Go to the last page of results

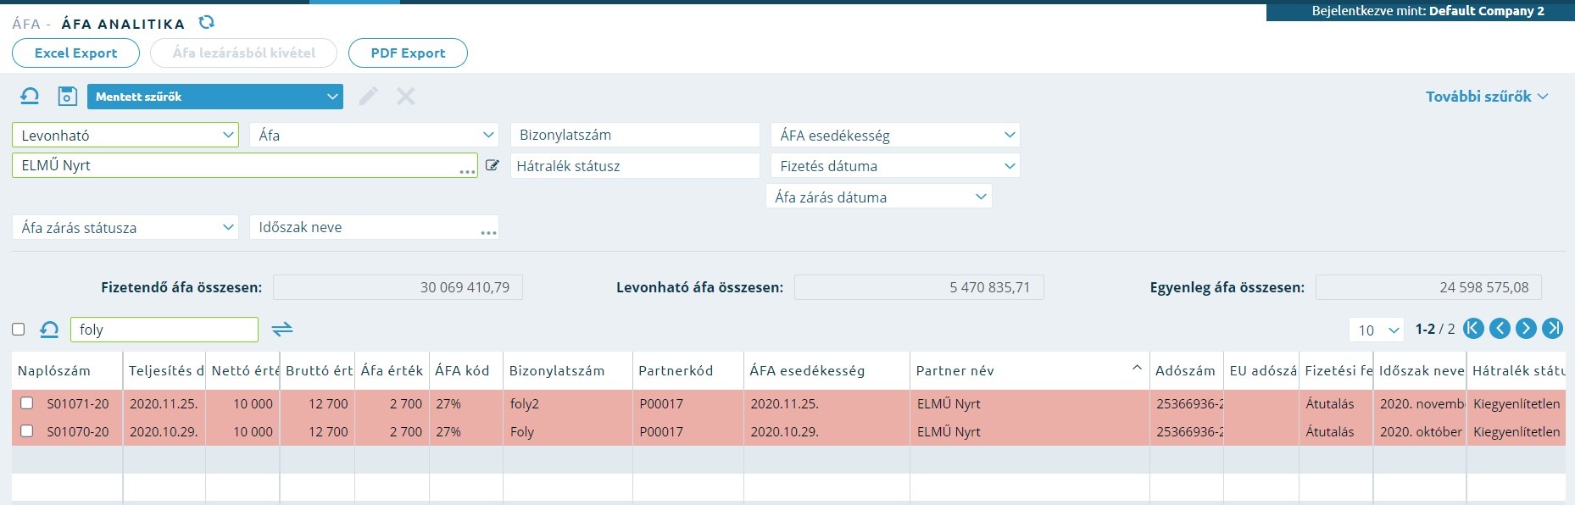pyautogui.click(x=1552, y=329)
